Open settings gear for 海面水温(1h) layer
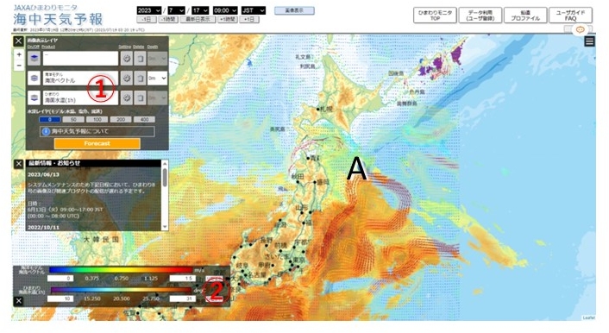 click(126, 98)
